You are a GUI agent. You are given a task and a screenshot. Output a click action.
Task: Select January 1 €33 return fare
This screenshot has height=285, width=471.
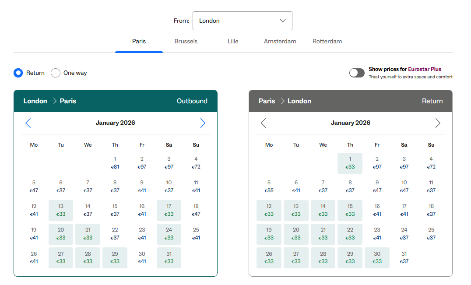click(x=350, y=162)
